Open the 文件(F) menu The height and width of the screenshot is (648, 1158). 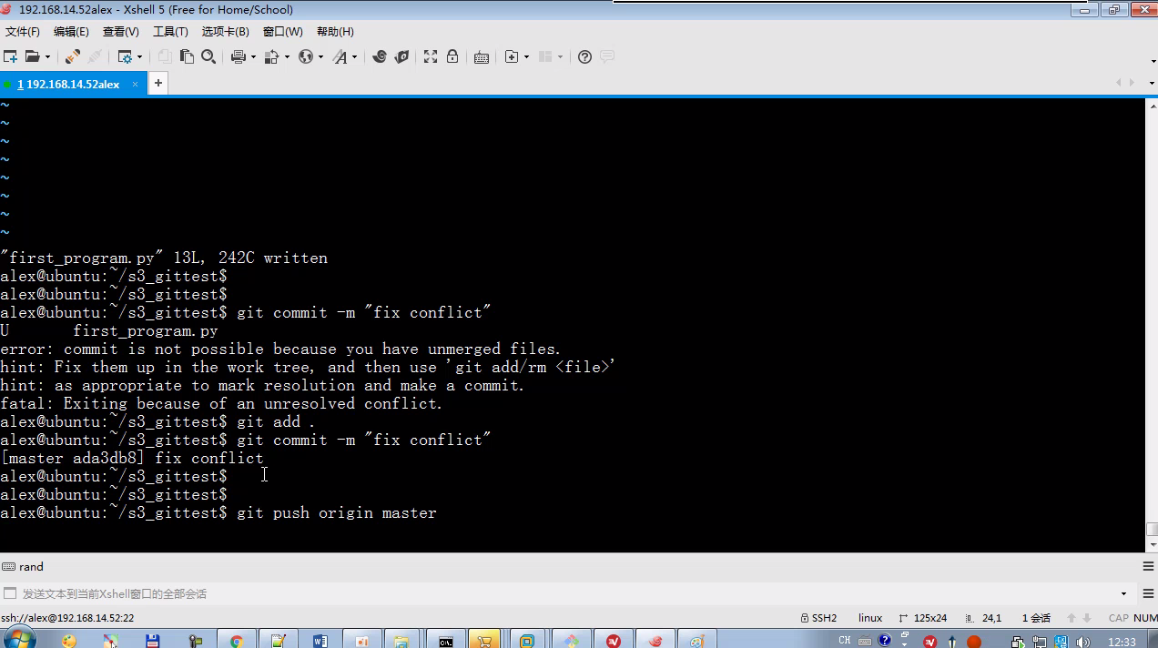coord(23,31)
